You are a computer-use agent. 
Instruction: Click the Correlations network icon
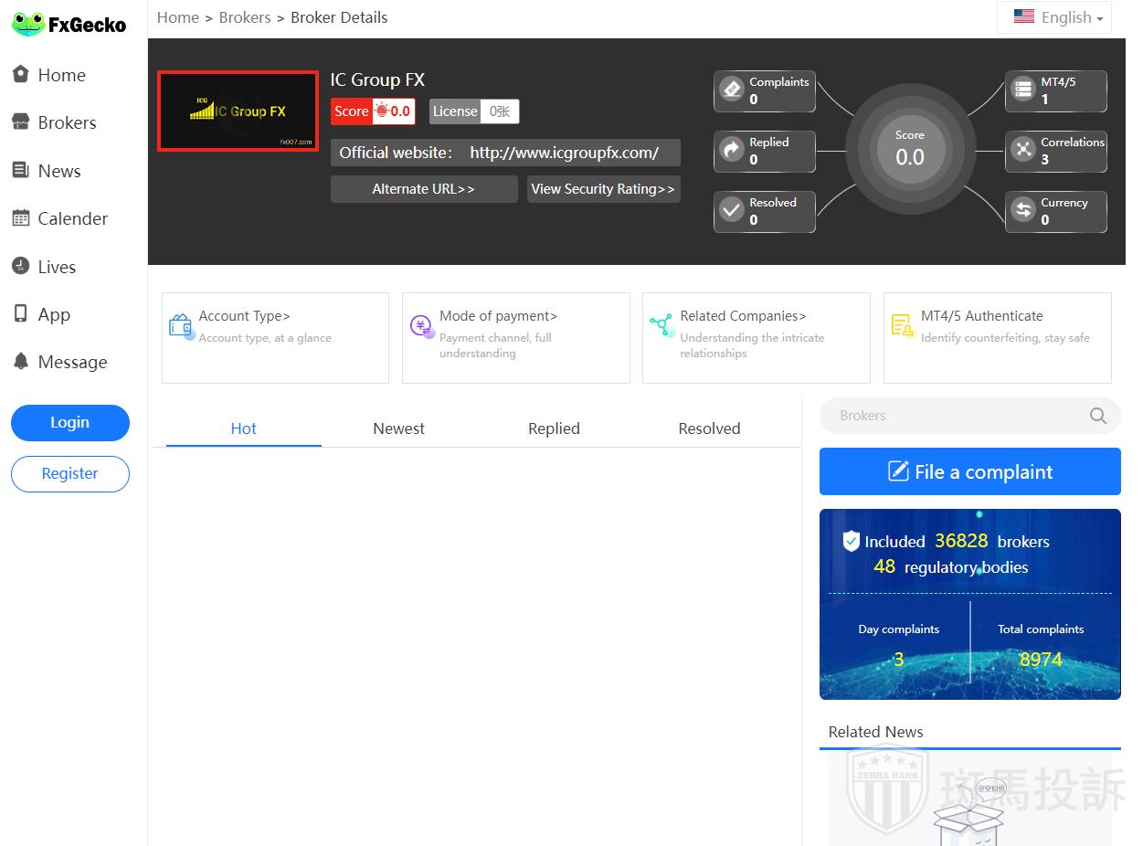1023,150
